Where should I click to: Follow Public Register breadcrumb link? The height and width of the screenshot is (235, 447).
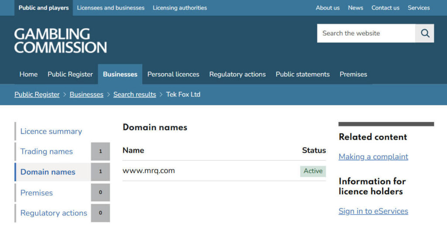pos(37,94)
